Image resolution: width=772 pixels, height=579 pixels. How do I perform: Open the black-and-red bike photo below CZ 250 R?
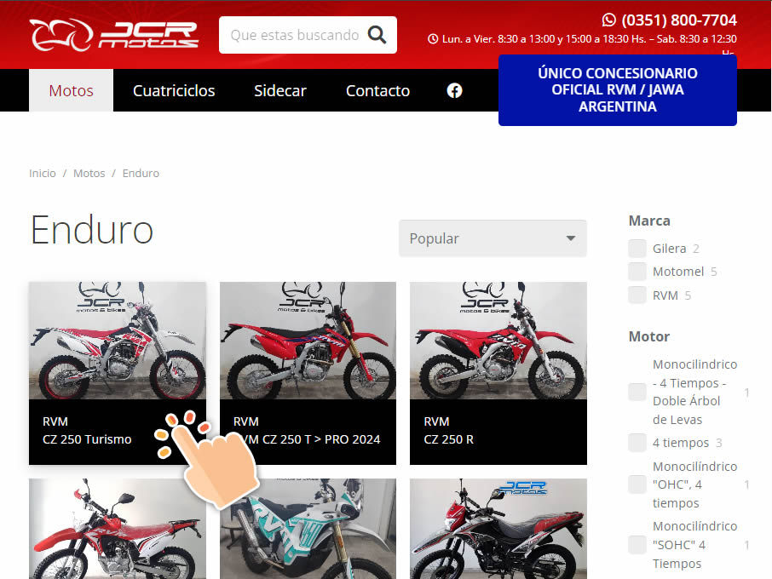(498, 529)
